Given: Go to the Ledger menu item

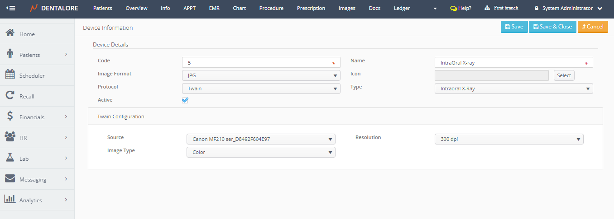Looking at the screenshot, I should (402, 8).
